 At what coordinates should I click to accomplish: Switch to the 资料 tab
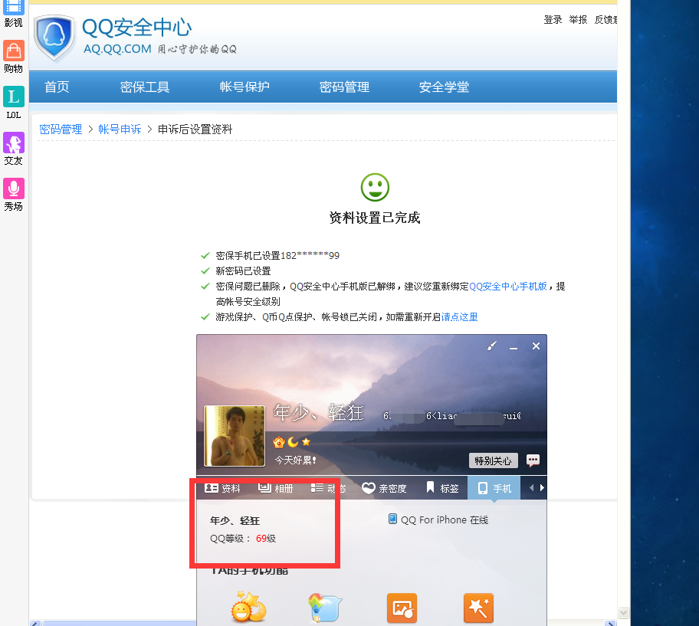point(222,488)
